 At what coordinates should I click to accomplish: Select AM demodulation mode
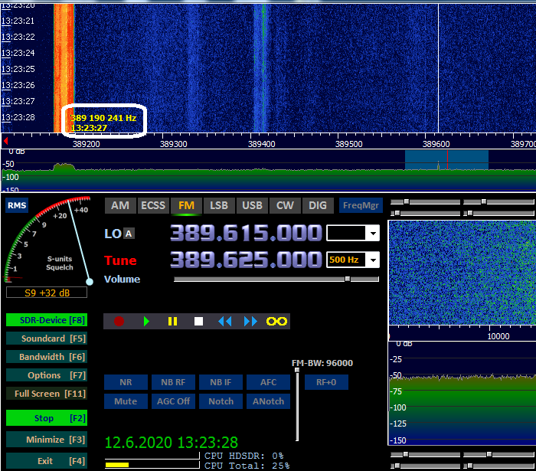pyautogui.click(x=120, y=205)
